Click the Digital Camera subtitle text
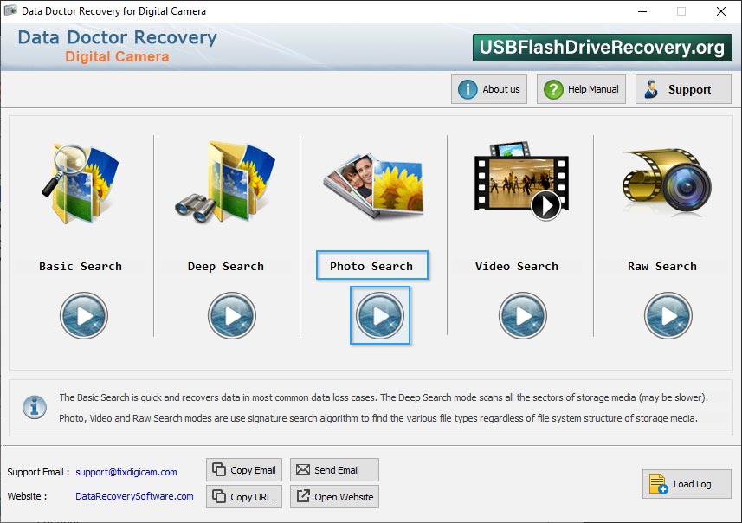This screenshot has height=523, width=742. tap(117, 57)
